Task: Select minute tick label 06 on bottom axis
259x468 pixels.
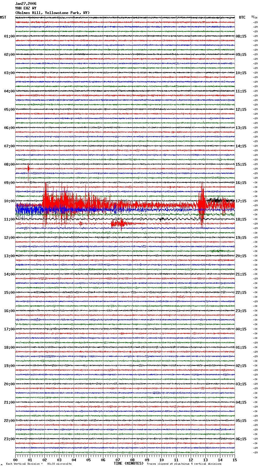Action: [103, 460]
